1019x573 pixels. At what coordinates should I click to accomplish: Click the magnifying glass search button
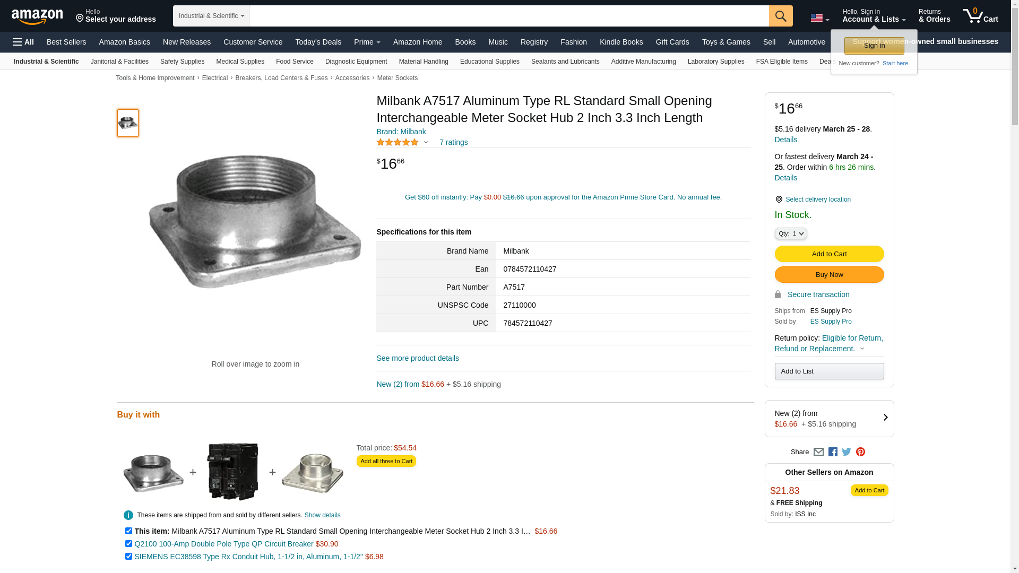(x=780, y=16)
